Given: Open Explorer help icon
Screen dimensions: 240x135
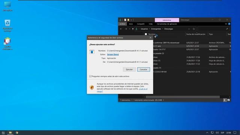Looking at the screenshot, I should [229, 24].
